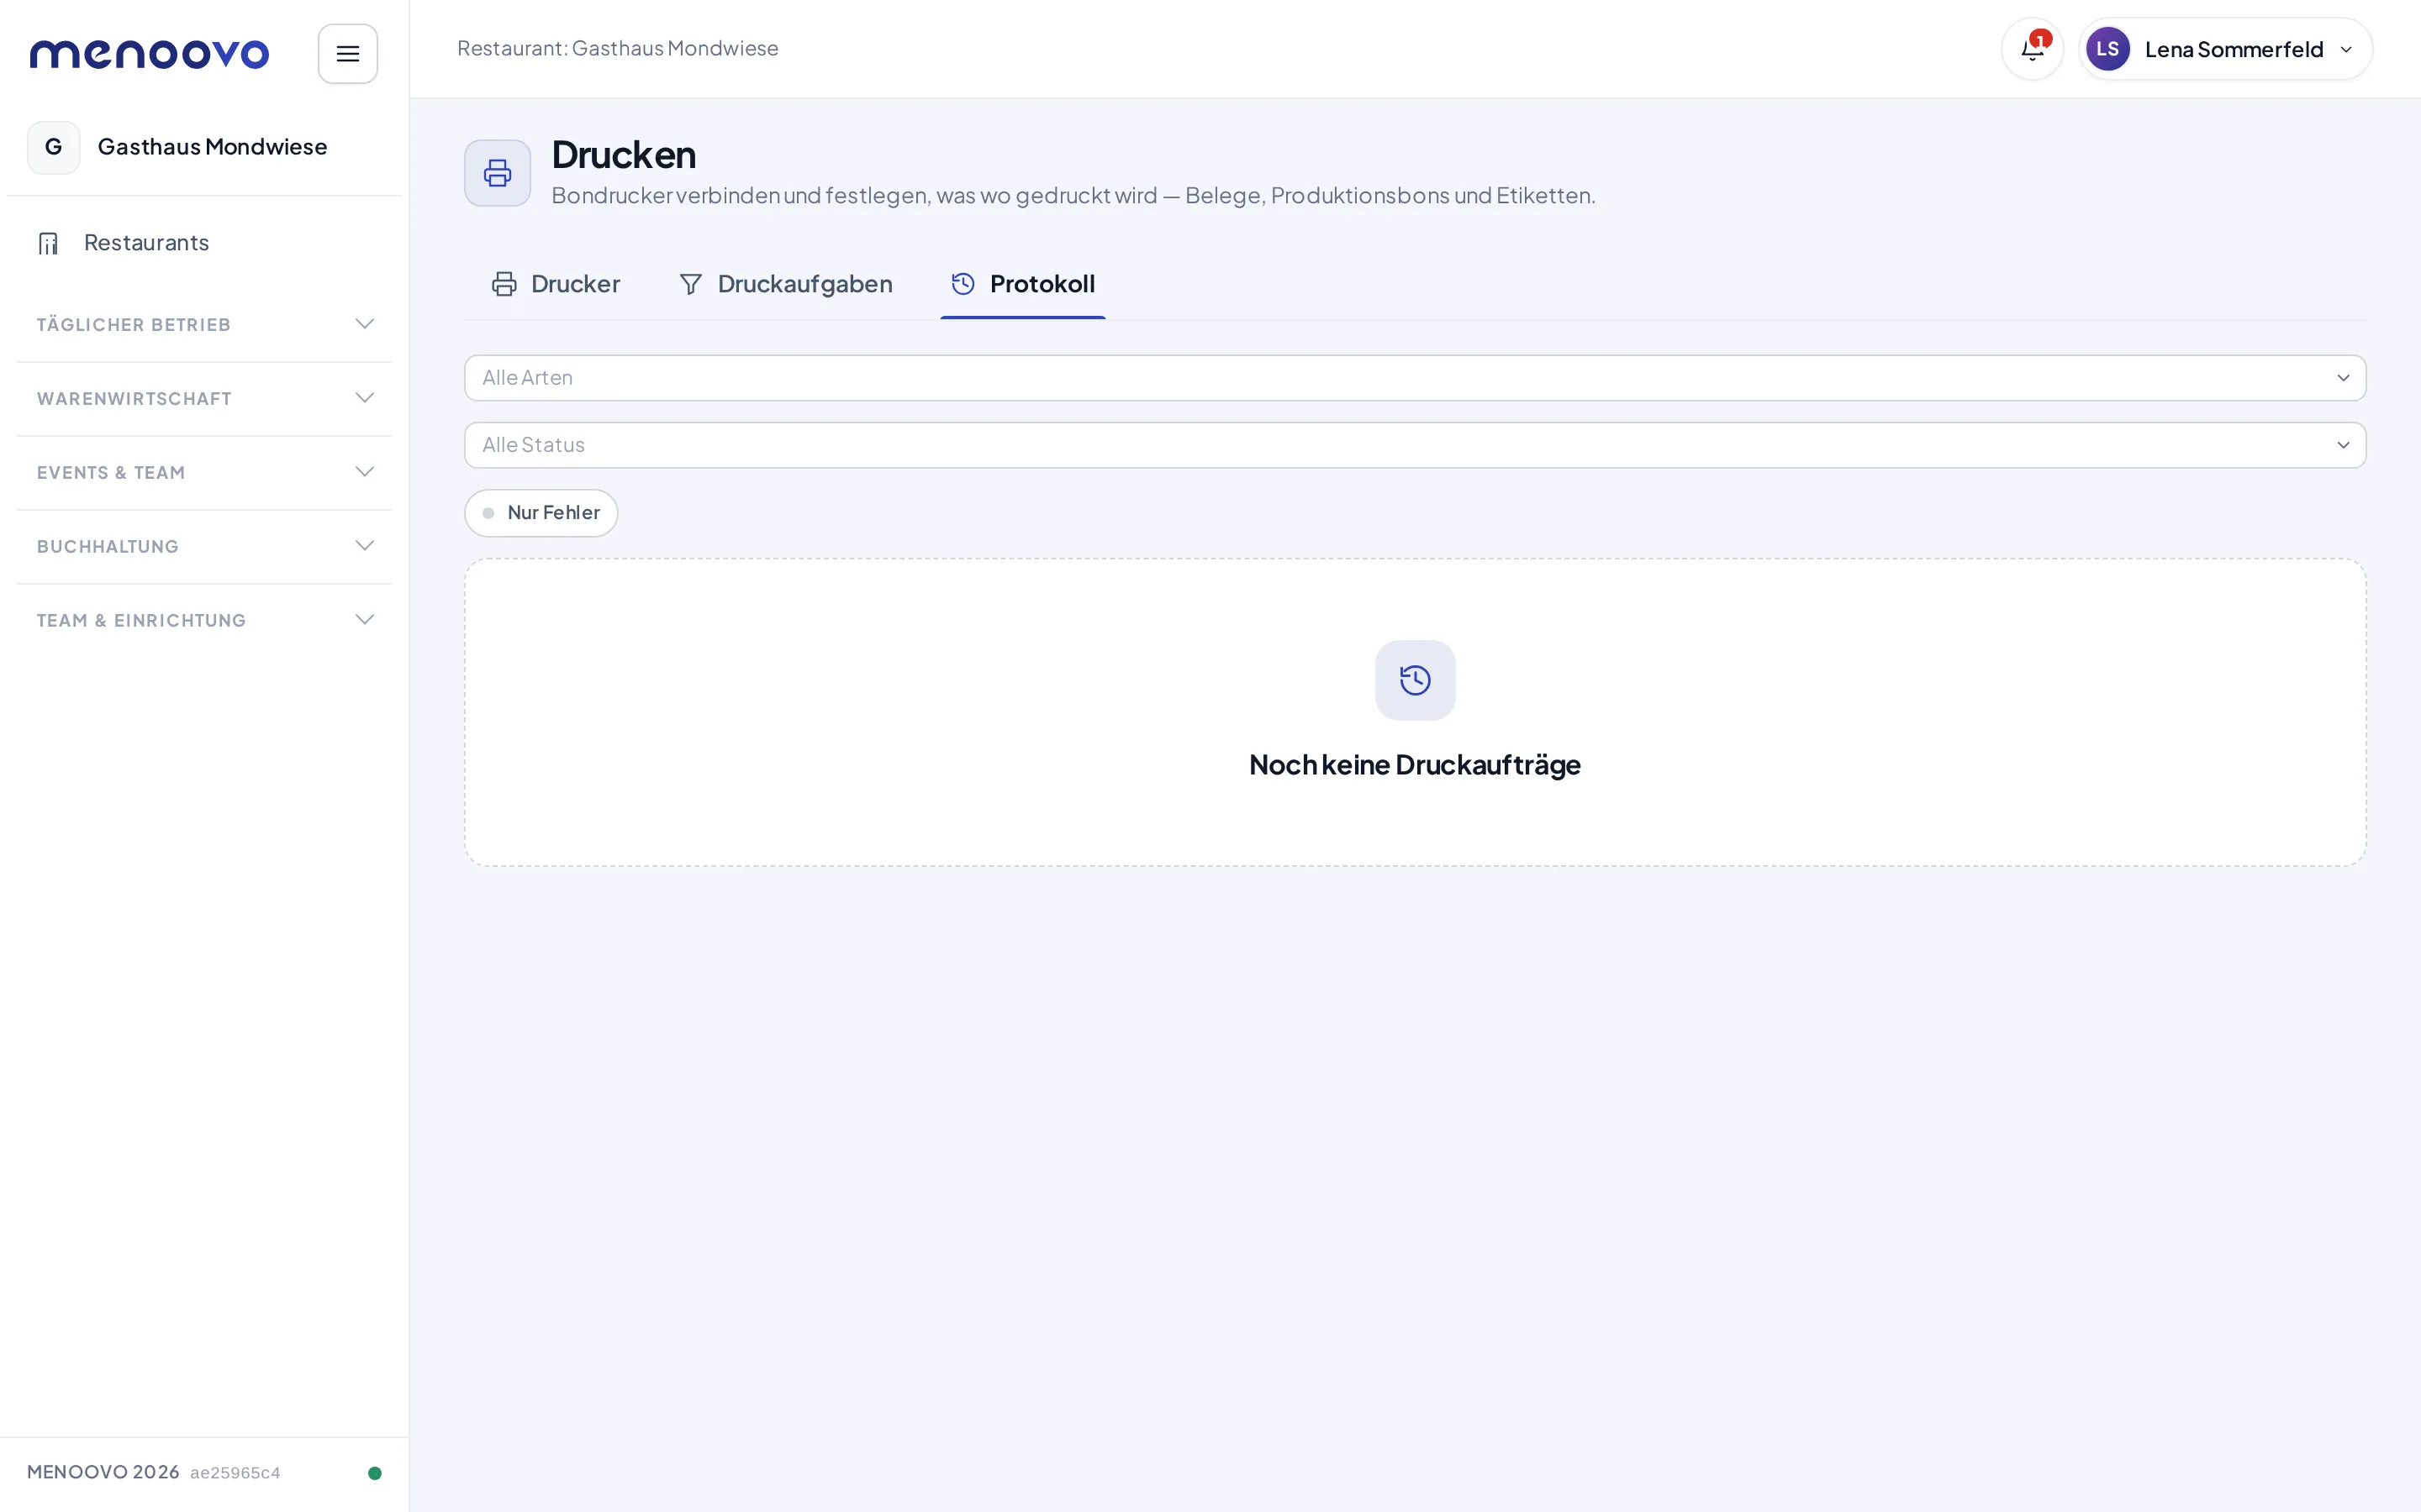Screen dimensions: 2421x1512
Task: Click the funnel icon on Druckaufgaben tab
Action: click(690, 284)
